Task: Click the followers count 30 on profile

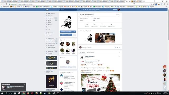Action: (94, 25)
